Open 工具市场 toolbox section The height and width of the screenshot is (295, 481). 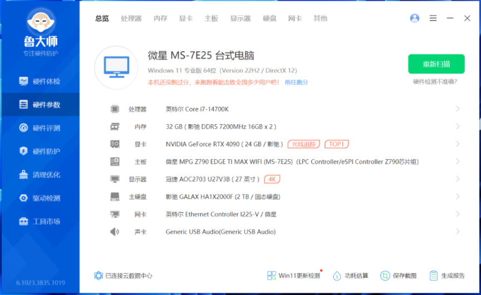(40, 221)
